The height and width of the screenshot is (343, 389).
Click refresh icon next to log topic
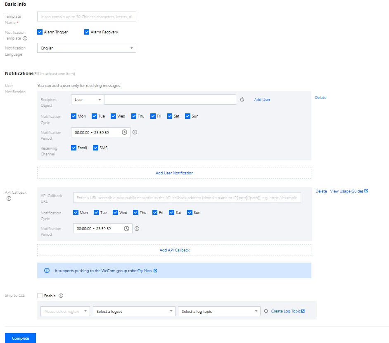tap(266, 311)
